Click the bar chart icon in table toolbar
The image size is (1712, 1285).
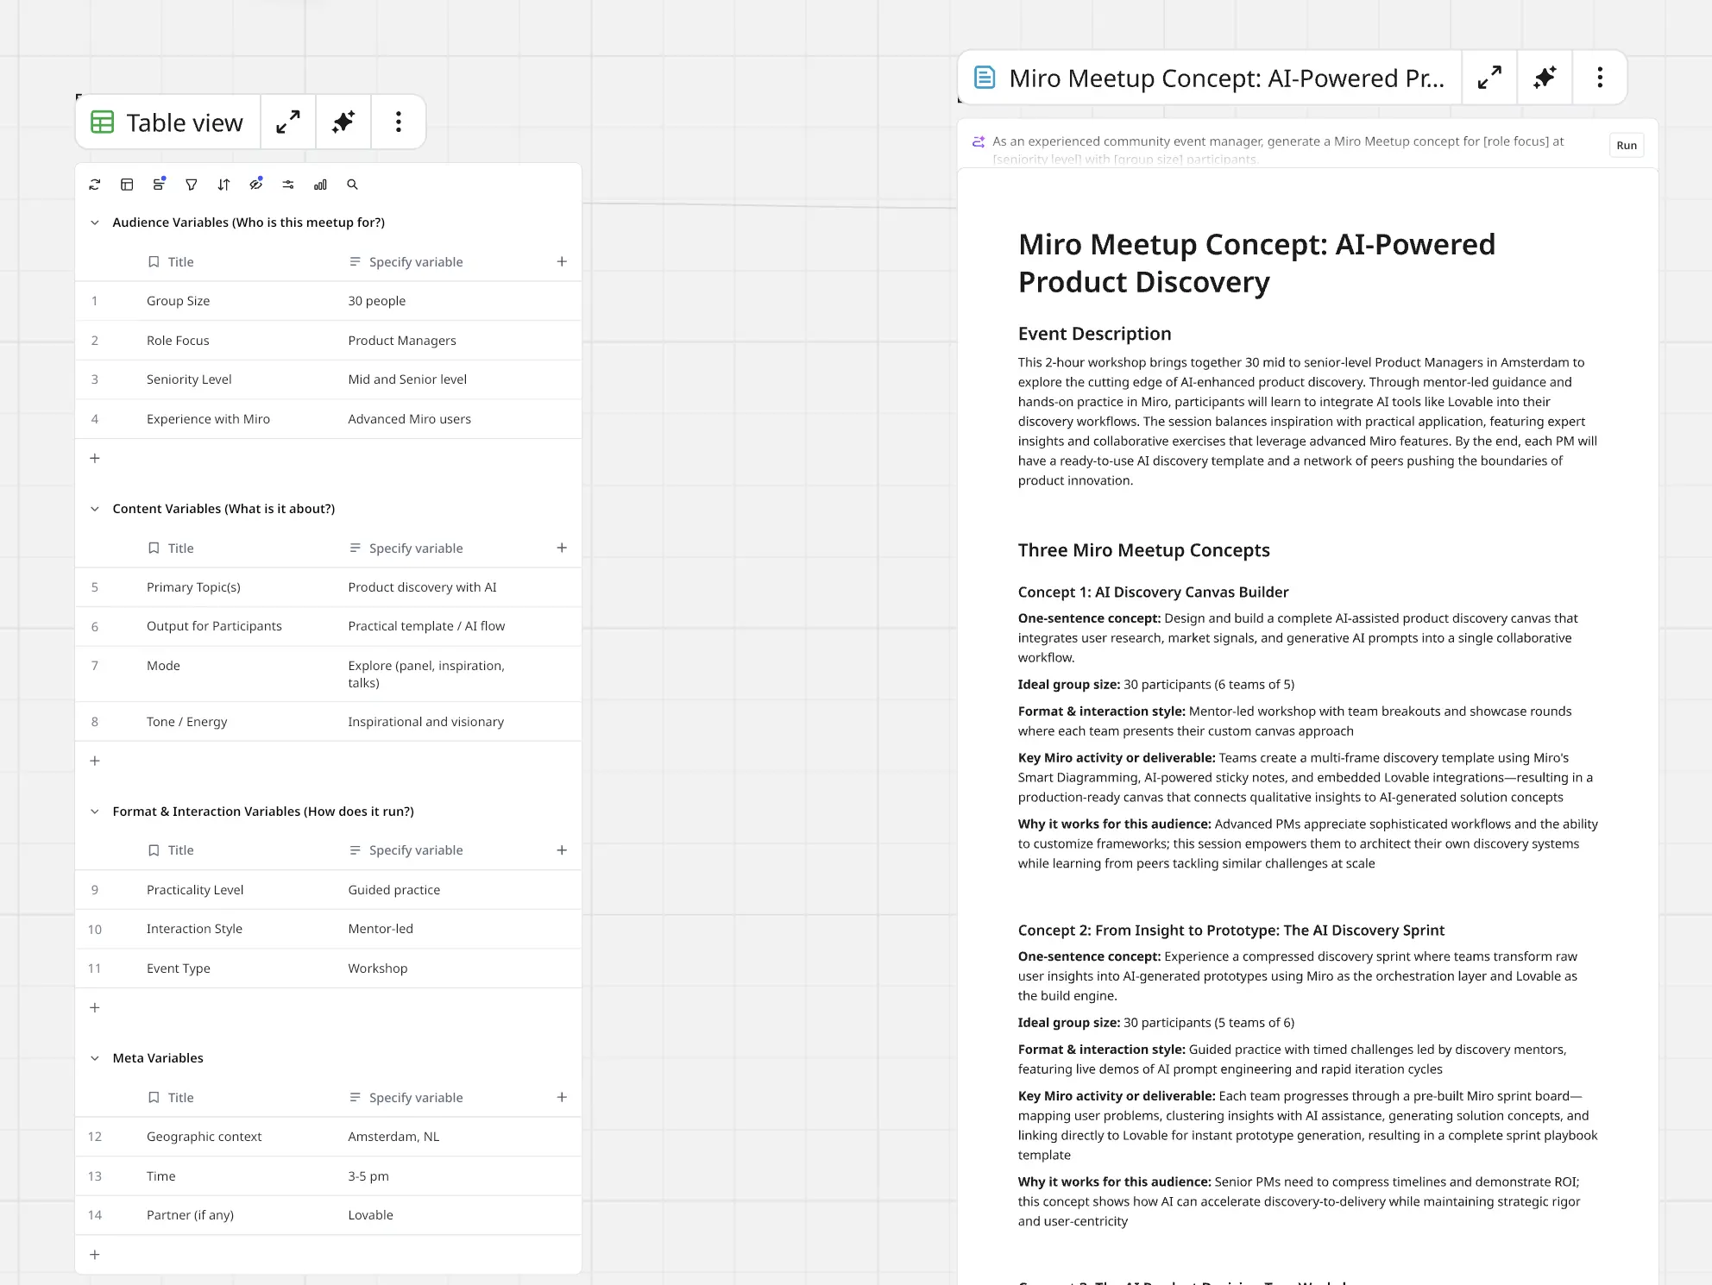320,185
